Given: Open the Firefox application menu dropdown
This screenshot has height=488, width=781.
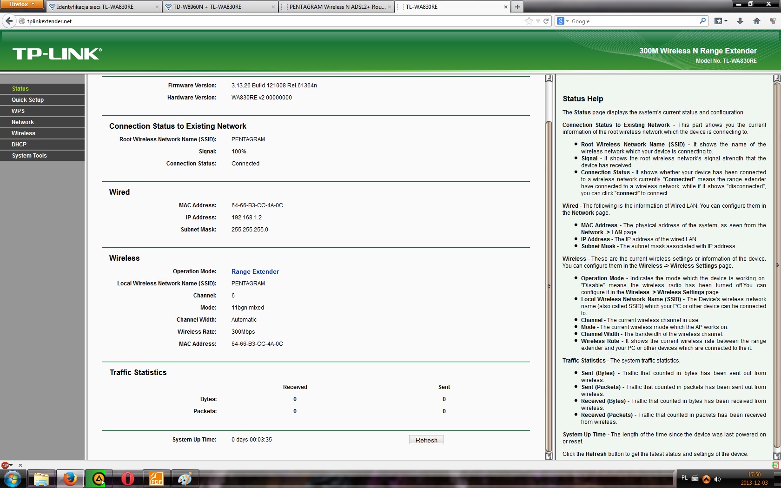Looking at the screenshot, I should pos(22,4).
